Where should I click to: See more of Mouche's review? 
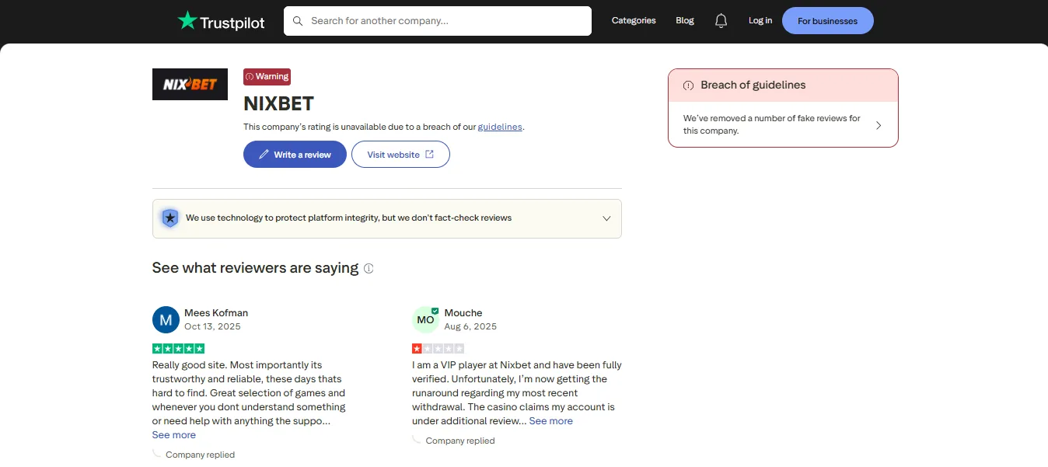(x=551, y=421)
